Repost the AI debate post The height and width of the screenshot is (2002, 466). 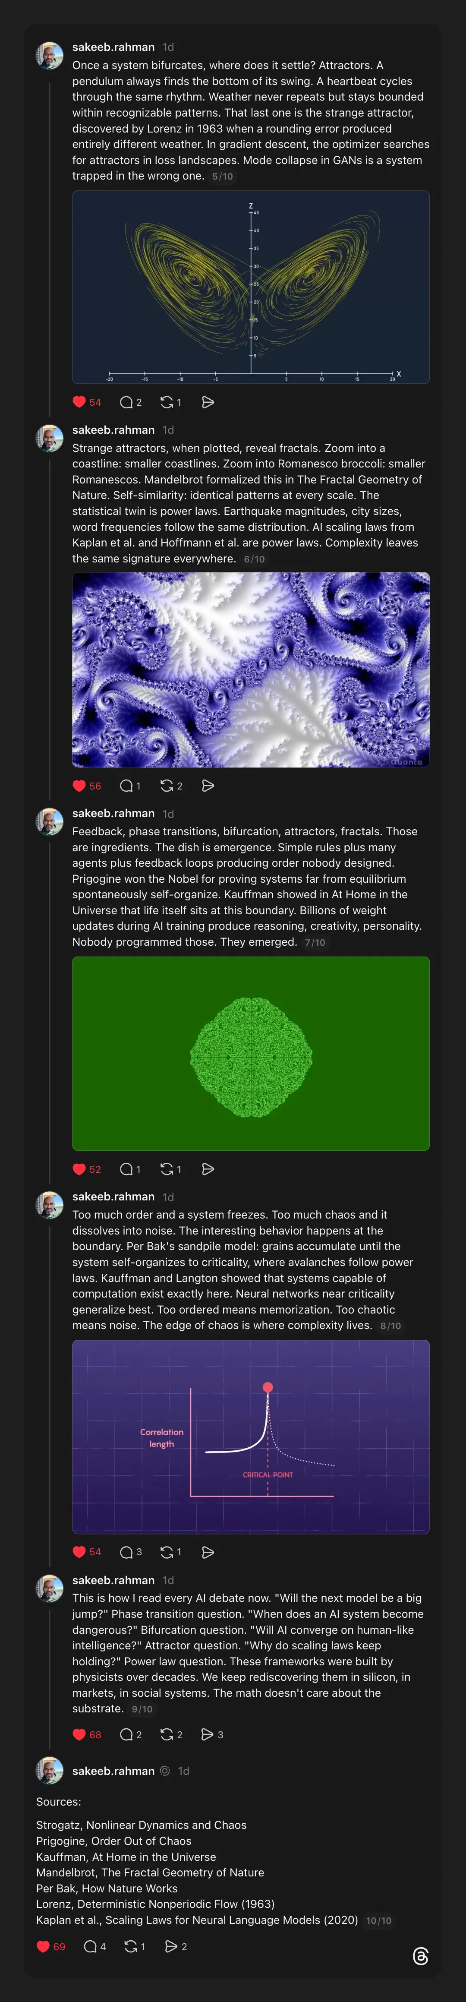pos(167,1735)
